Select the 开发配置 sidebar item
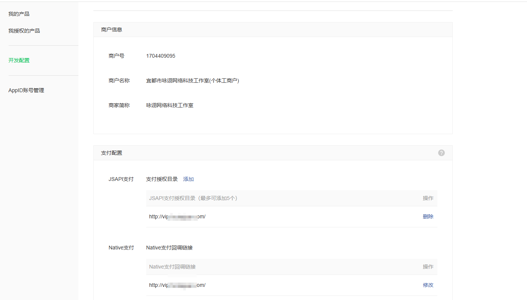 (19, 60)
